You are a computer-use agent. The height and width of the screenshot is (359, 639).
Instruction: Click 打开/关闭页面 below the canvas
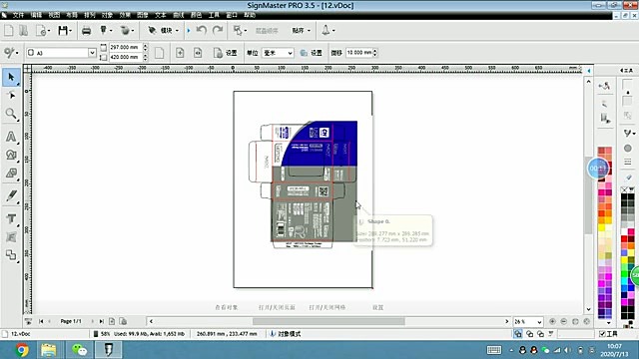(x=277, y=307)
